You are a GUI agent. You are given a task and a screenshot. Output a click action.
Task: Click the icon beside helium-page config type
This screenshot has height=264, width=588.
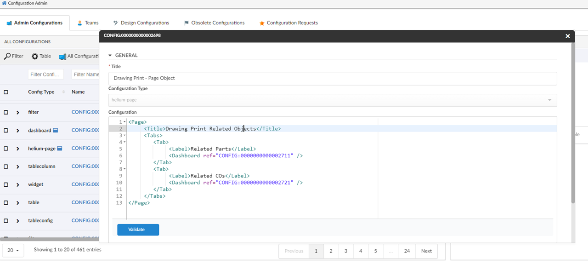coord(59,149)
